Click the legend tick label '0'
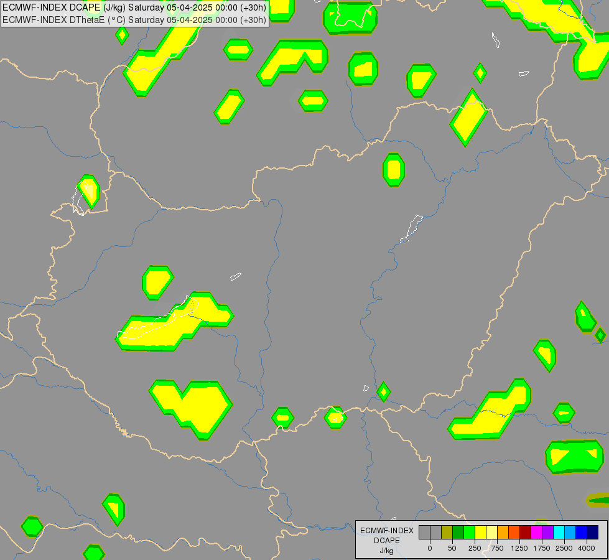Screen dimensions: 609x560 (x=430, y=548)
